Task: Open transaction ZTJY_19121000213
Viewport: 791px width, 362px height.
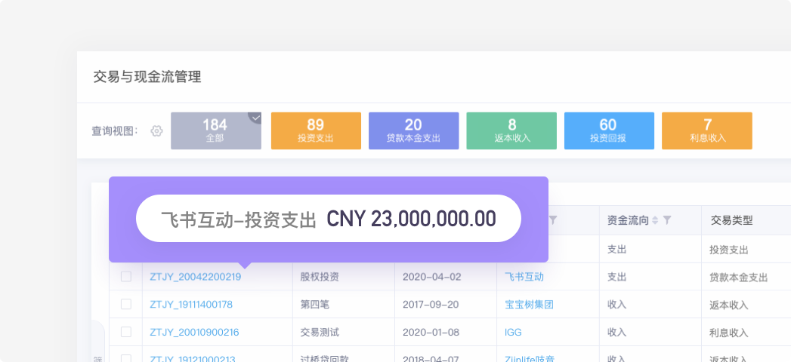Action: (192, 359)
